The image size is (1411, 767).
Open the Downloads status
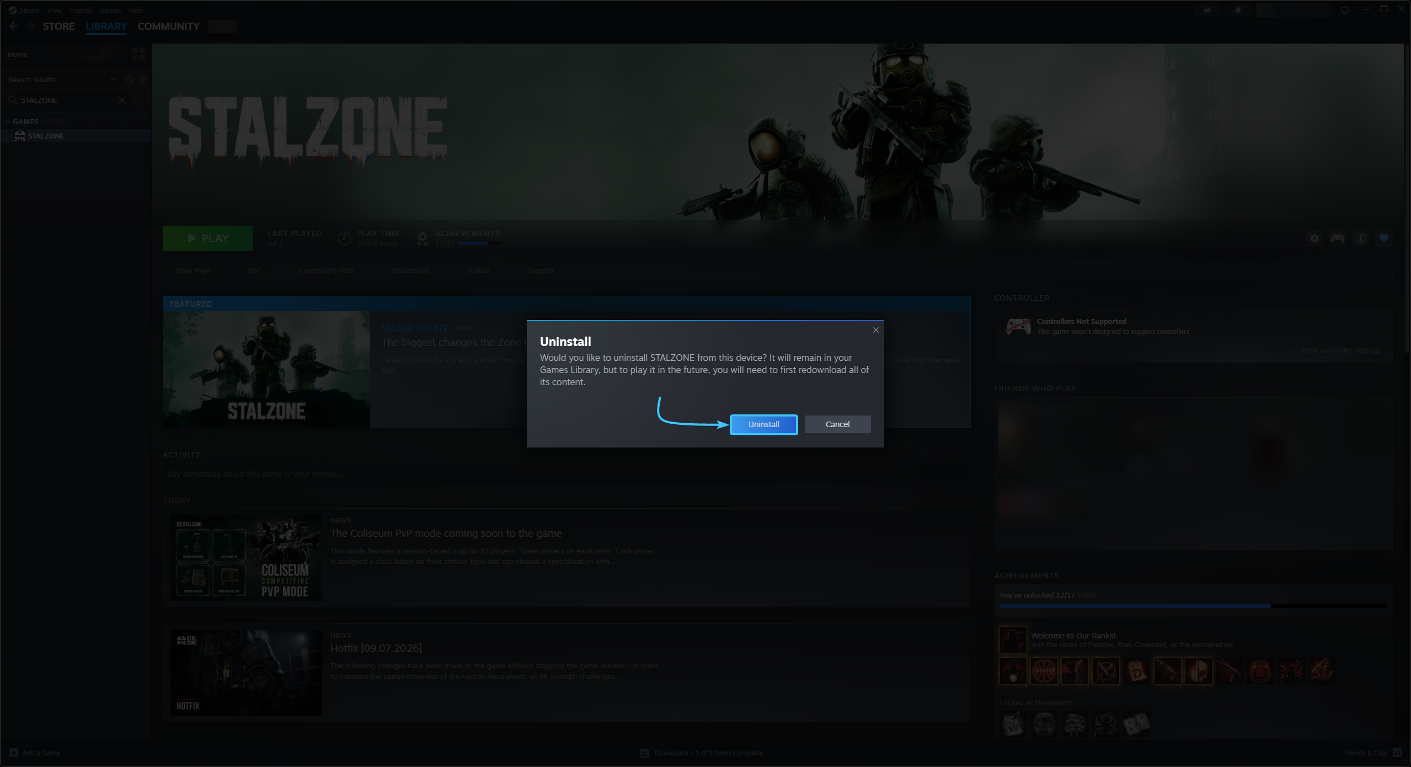tap(701, 753)
